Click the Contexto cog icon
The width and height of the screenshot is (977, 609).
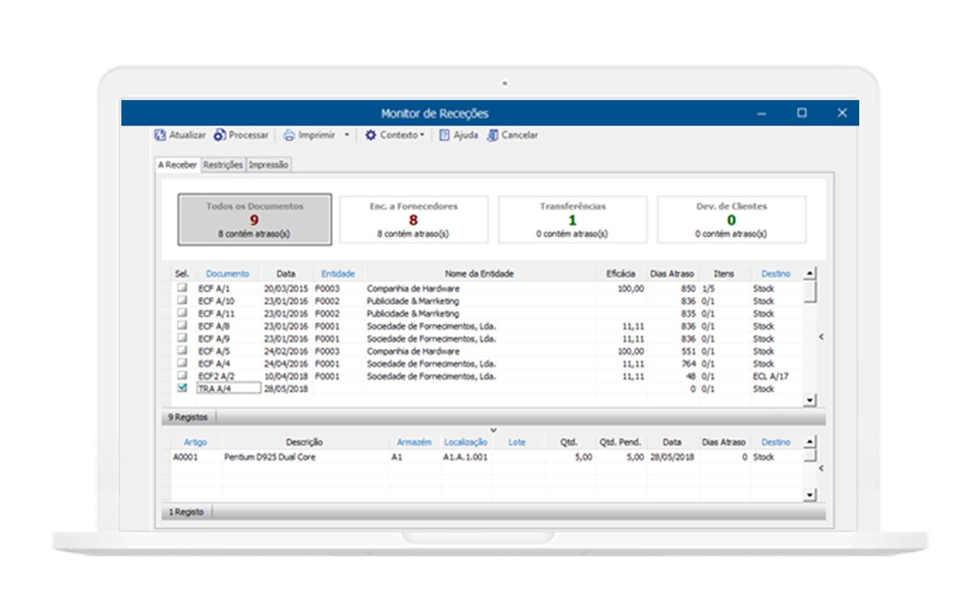click(x=371, y=135)
